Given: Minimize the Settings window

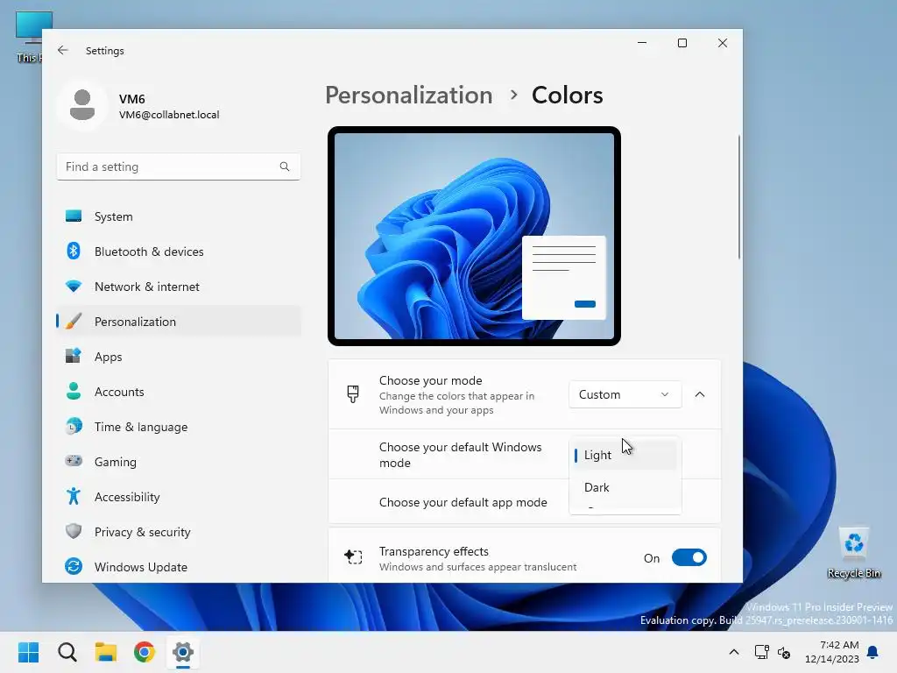Looking at the screenshot, I should [x=642, y=43].
